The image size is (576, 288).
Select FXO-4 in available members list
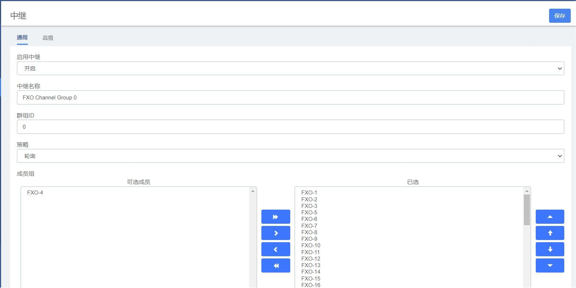[35, 193]
